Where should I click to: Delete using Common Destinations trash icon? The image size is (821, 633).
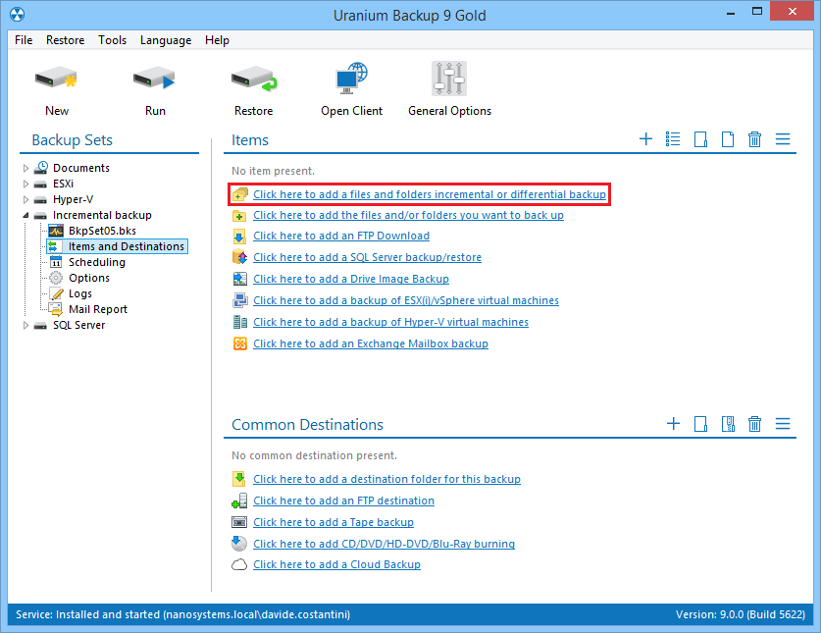754,424
